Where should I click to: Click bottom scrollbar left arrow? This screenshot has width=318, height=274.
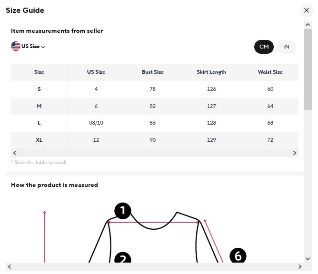(10, 267)
